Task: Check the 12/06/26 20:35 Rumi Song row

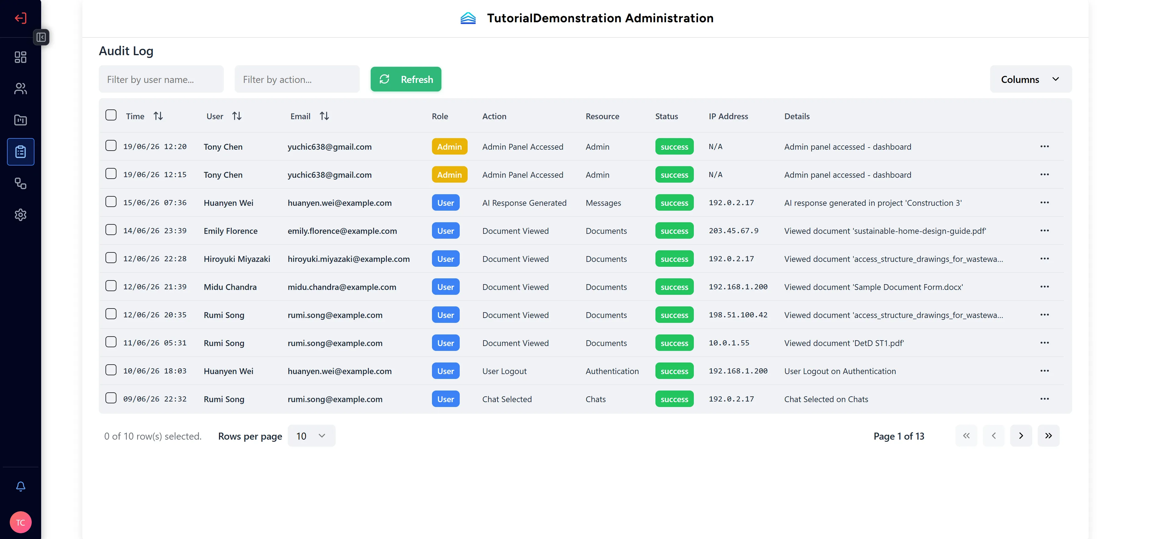Action: [111, 314]
